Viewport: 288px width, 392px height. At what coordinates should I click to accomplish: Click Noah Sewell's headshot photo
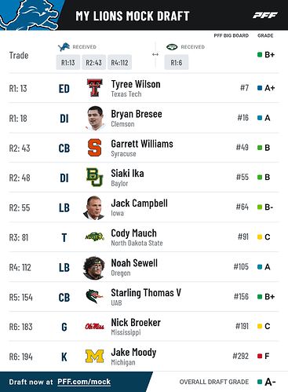(94, 268)
